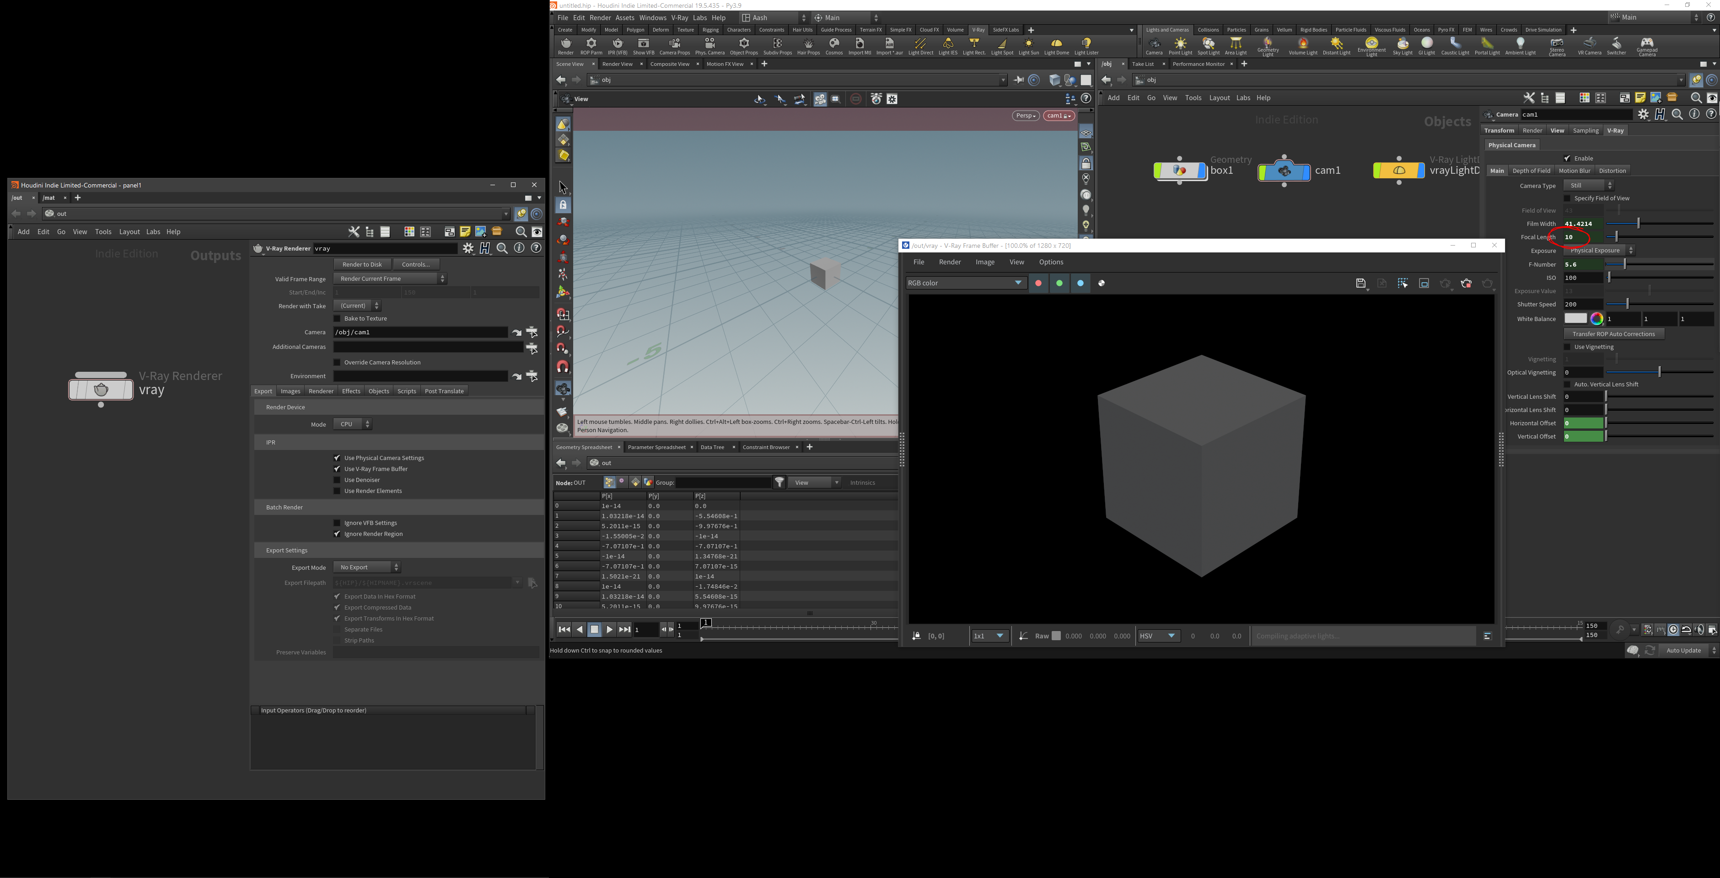Screen dimensions: 1720x878
Task: Uncheck Use Physical Camera Settings
Action: pyautogui.click(x=337, y=458)
